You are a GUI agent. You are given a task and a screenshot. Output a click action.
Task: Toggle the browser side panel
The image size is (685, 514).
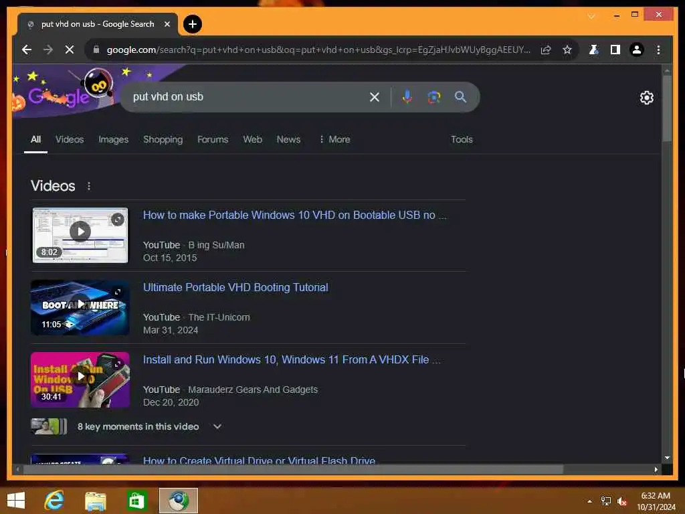(615, 50)
